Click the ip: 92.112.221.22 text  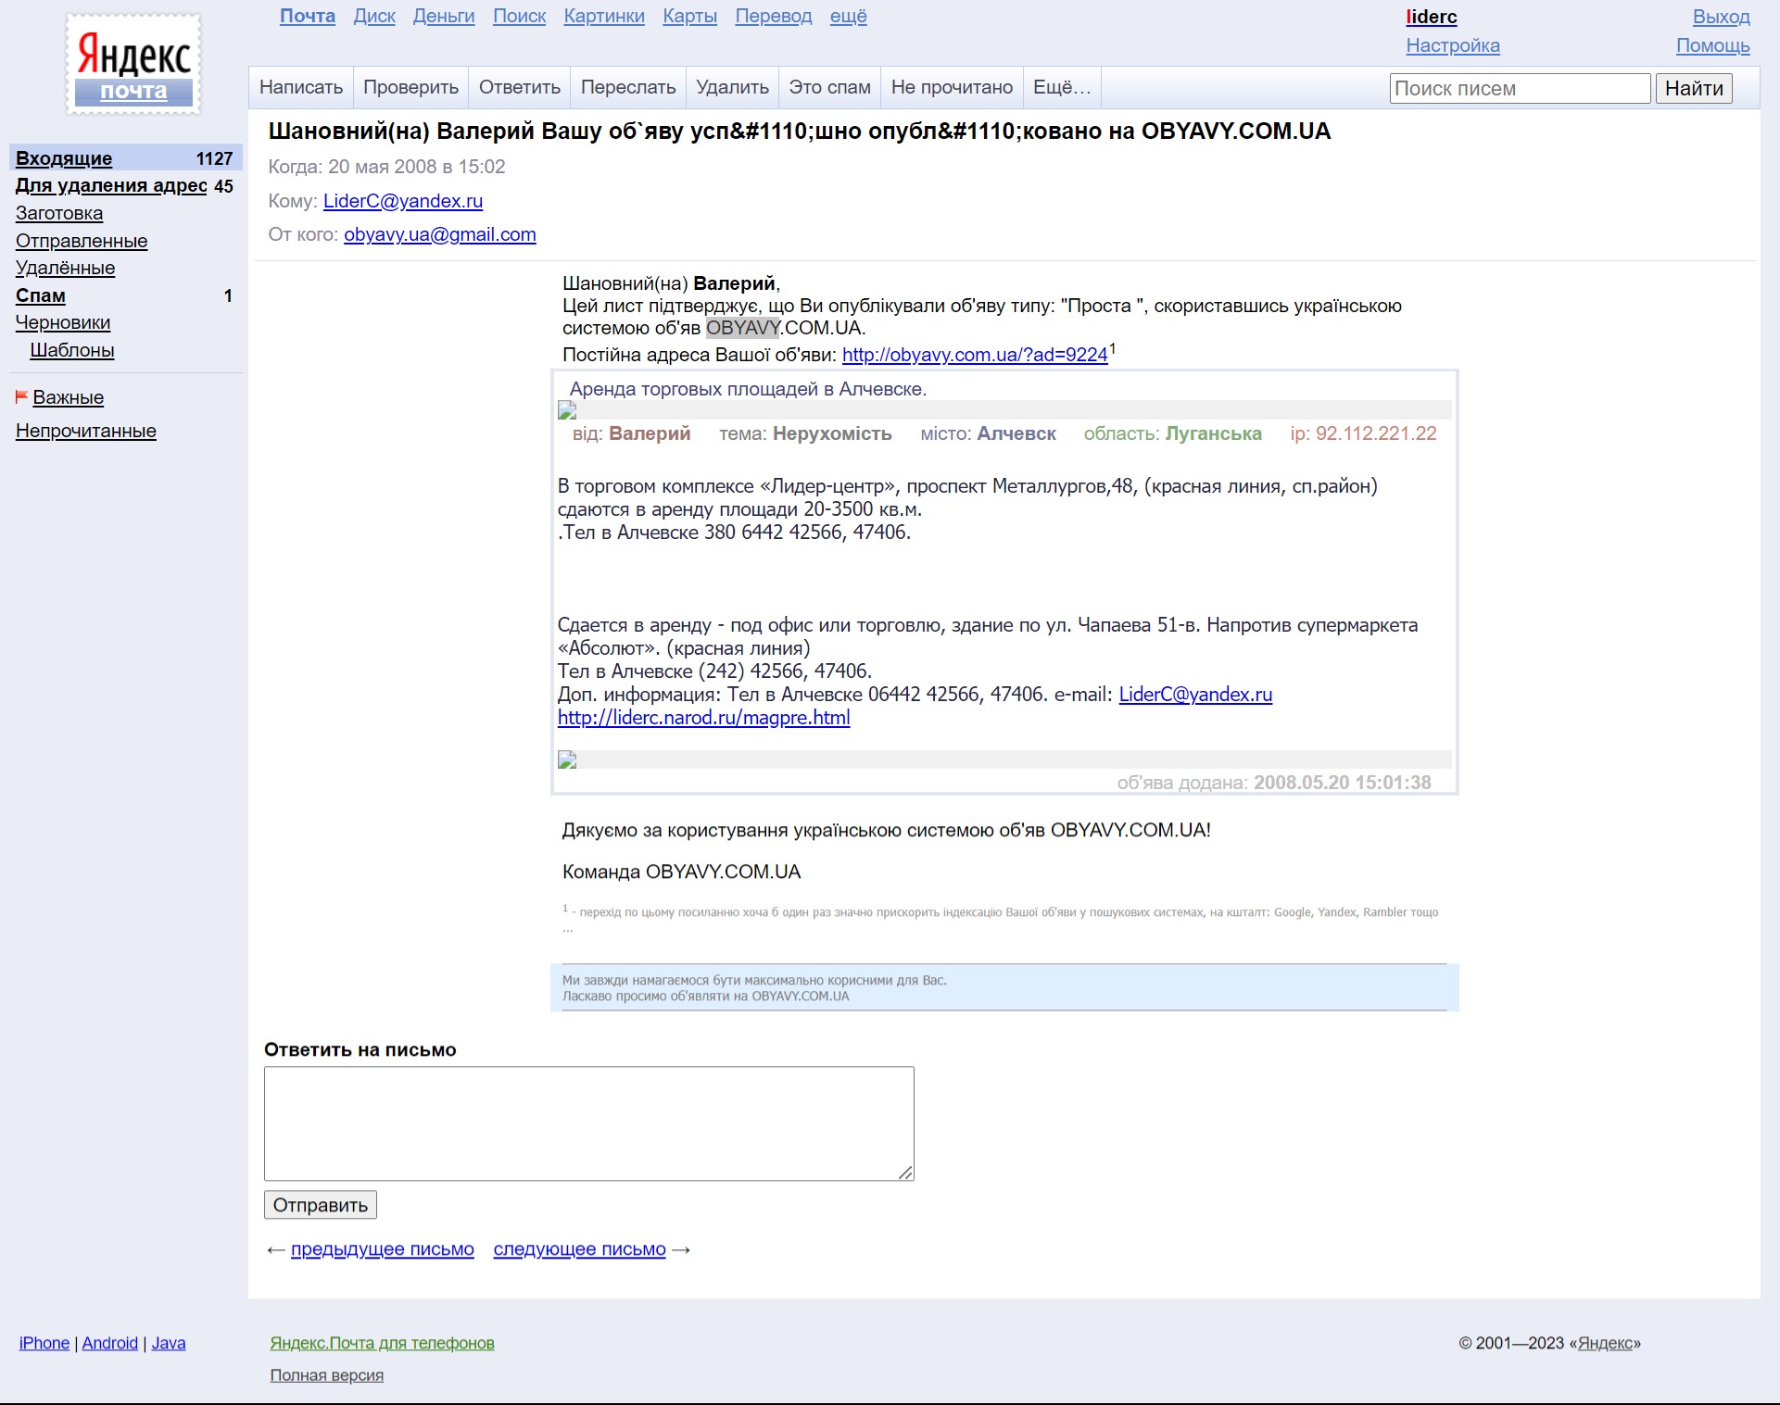[1364, 433]
